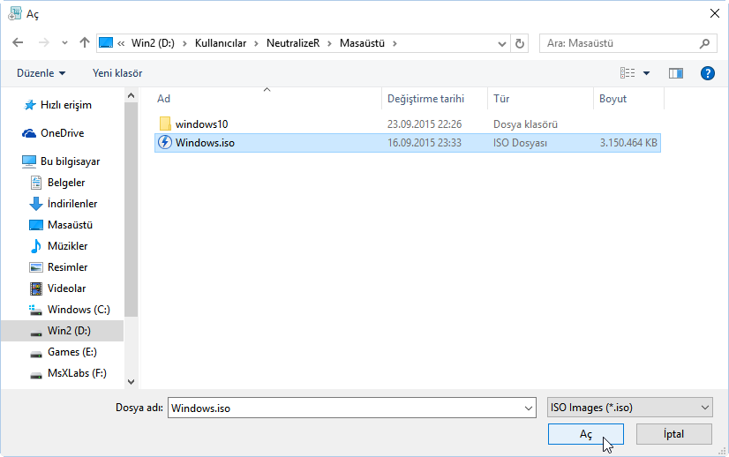Image resolution: width=729 pixels, height=457 pixels.
Task: Open the Düzenle menu
Action: [x=41, y=73]
